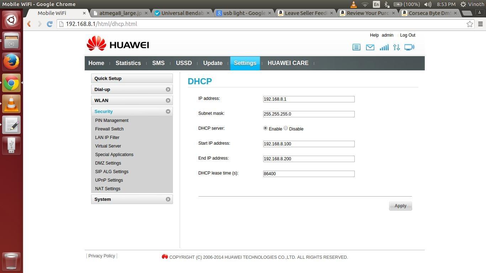Click the data transfer up/down arrows icon
This screenshot has height=273, width=486.
396,47
